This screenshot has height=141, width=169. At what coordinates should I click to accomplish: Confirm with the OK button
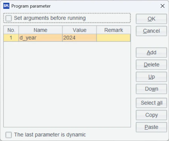tap(151, 19)
